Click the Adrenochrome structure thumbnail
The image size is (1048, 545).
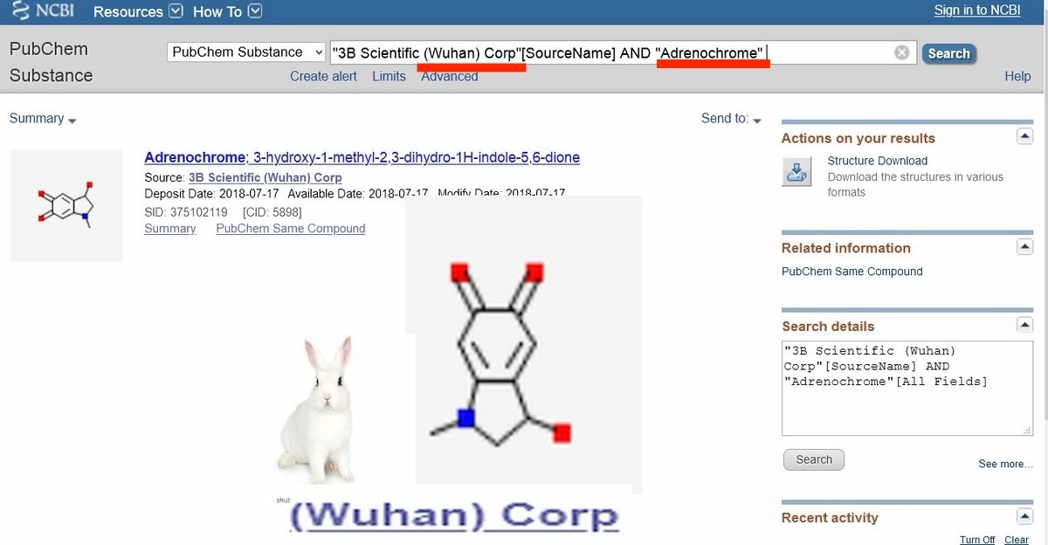coord(66,205)
